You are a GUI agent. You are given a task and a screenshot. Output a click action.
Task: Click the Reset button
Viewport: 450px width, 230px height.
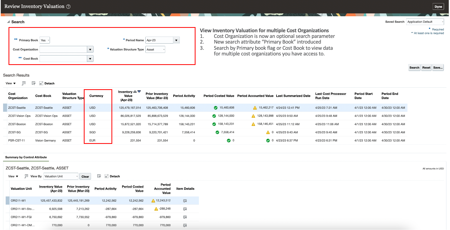426,68
